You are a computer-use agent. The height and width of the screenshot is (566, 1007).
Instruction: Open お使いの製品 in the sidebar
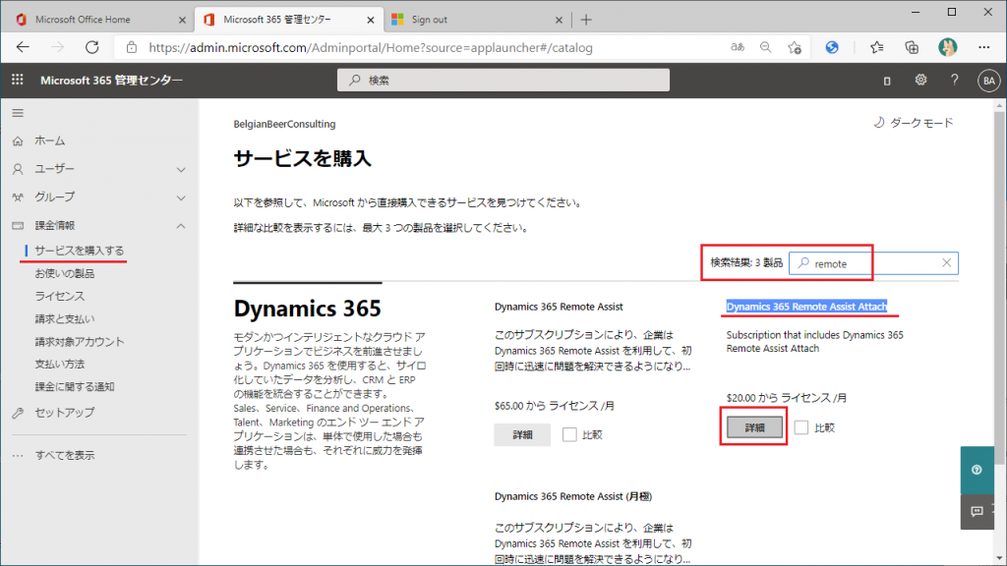coord(64,273)
